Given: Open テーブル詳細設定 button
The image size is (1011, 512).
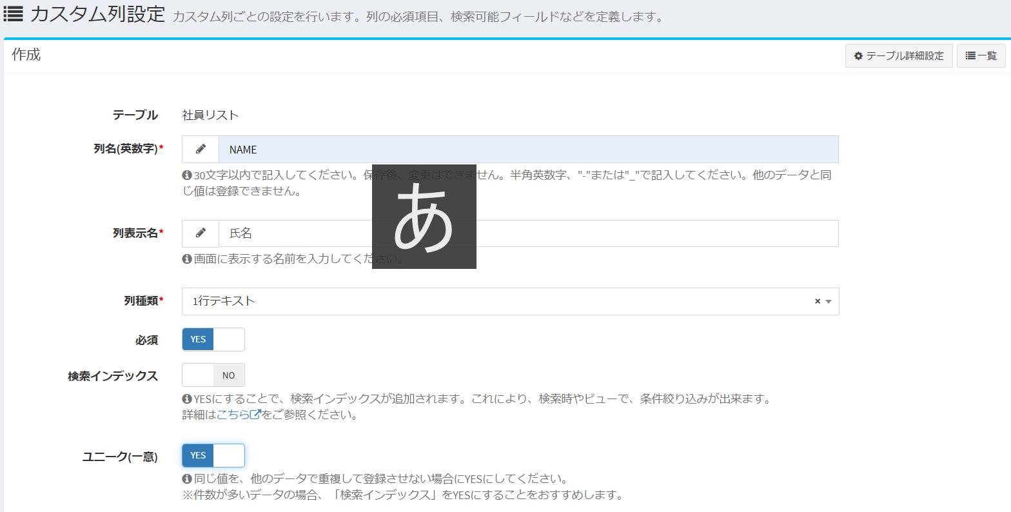Looking at the screenshot, I should (899, 56).
